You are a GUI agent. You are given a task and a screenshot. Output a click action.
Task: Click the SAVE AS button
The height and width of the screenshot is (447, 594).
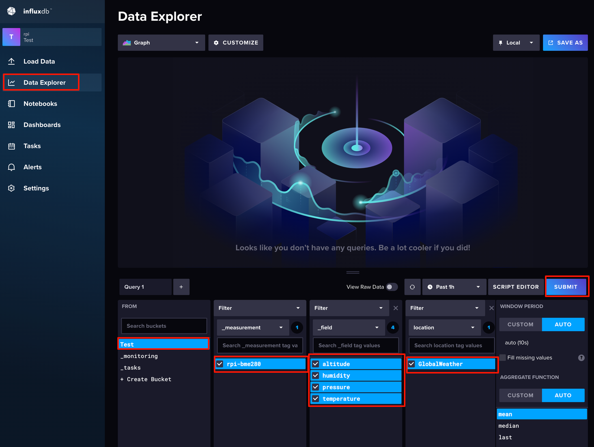[x=565, y=43]
